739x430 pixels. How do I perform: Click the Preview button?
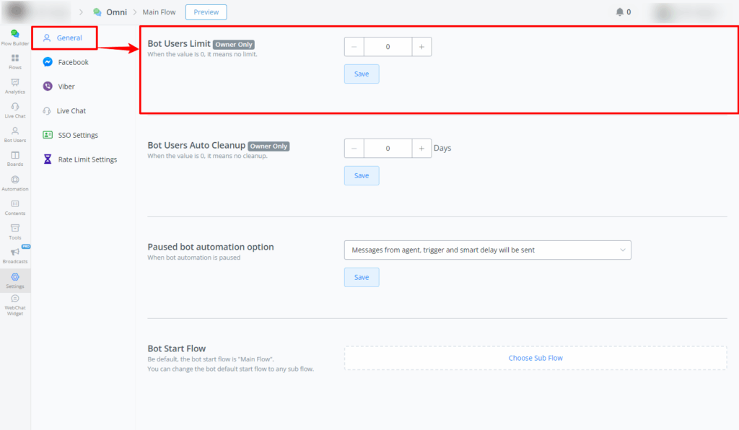206,12
